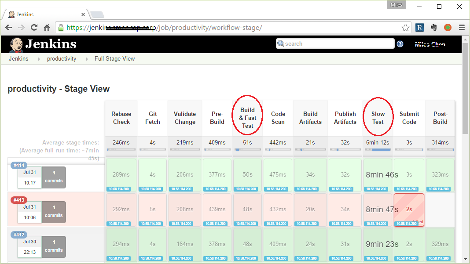The width and height of the screenshot is (470, 264).
Task: Open the R extension icon
Action: (x=420, y=28)
